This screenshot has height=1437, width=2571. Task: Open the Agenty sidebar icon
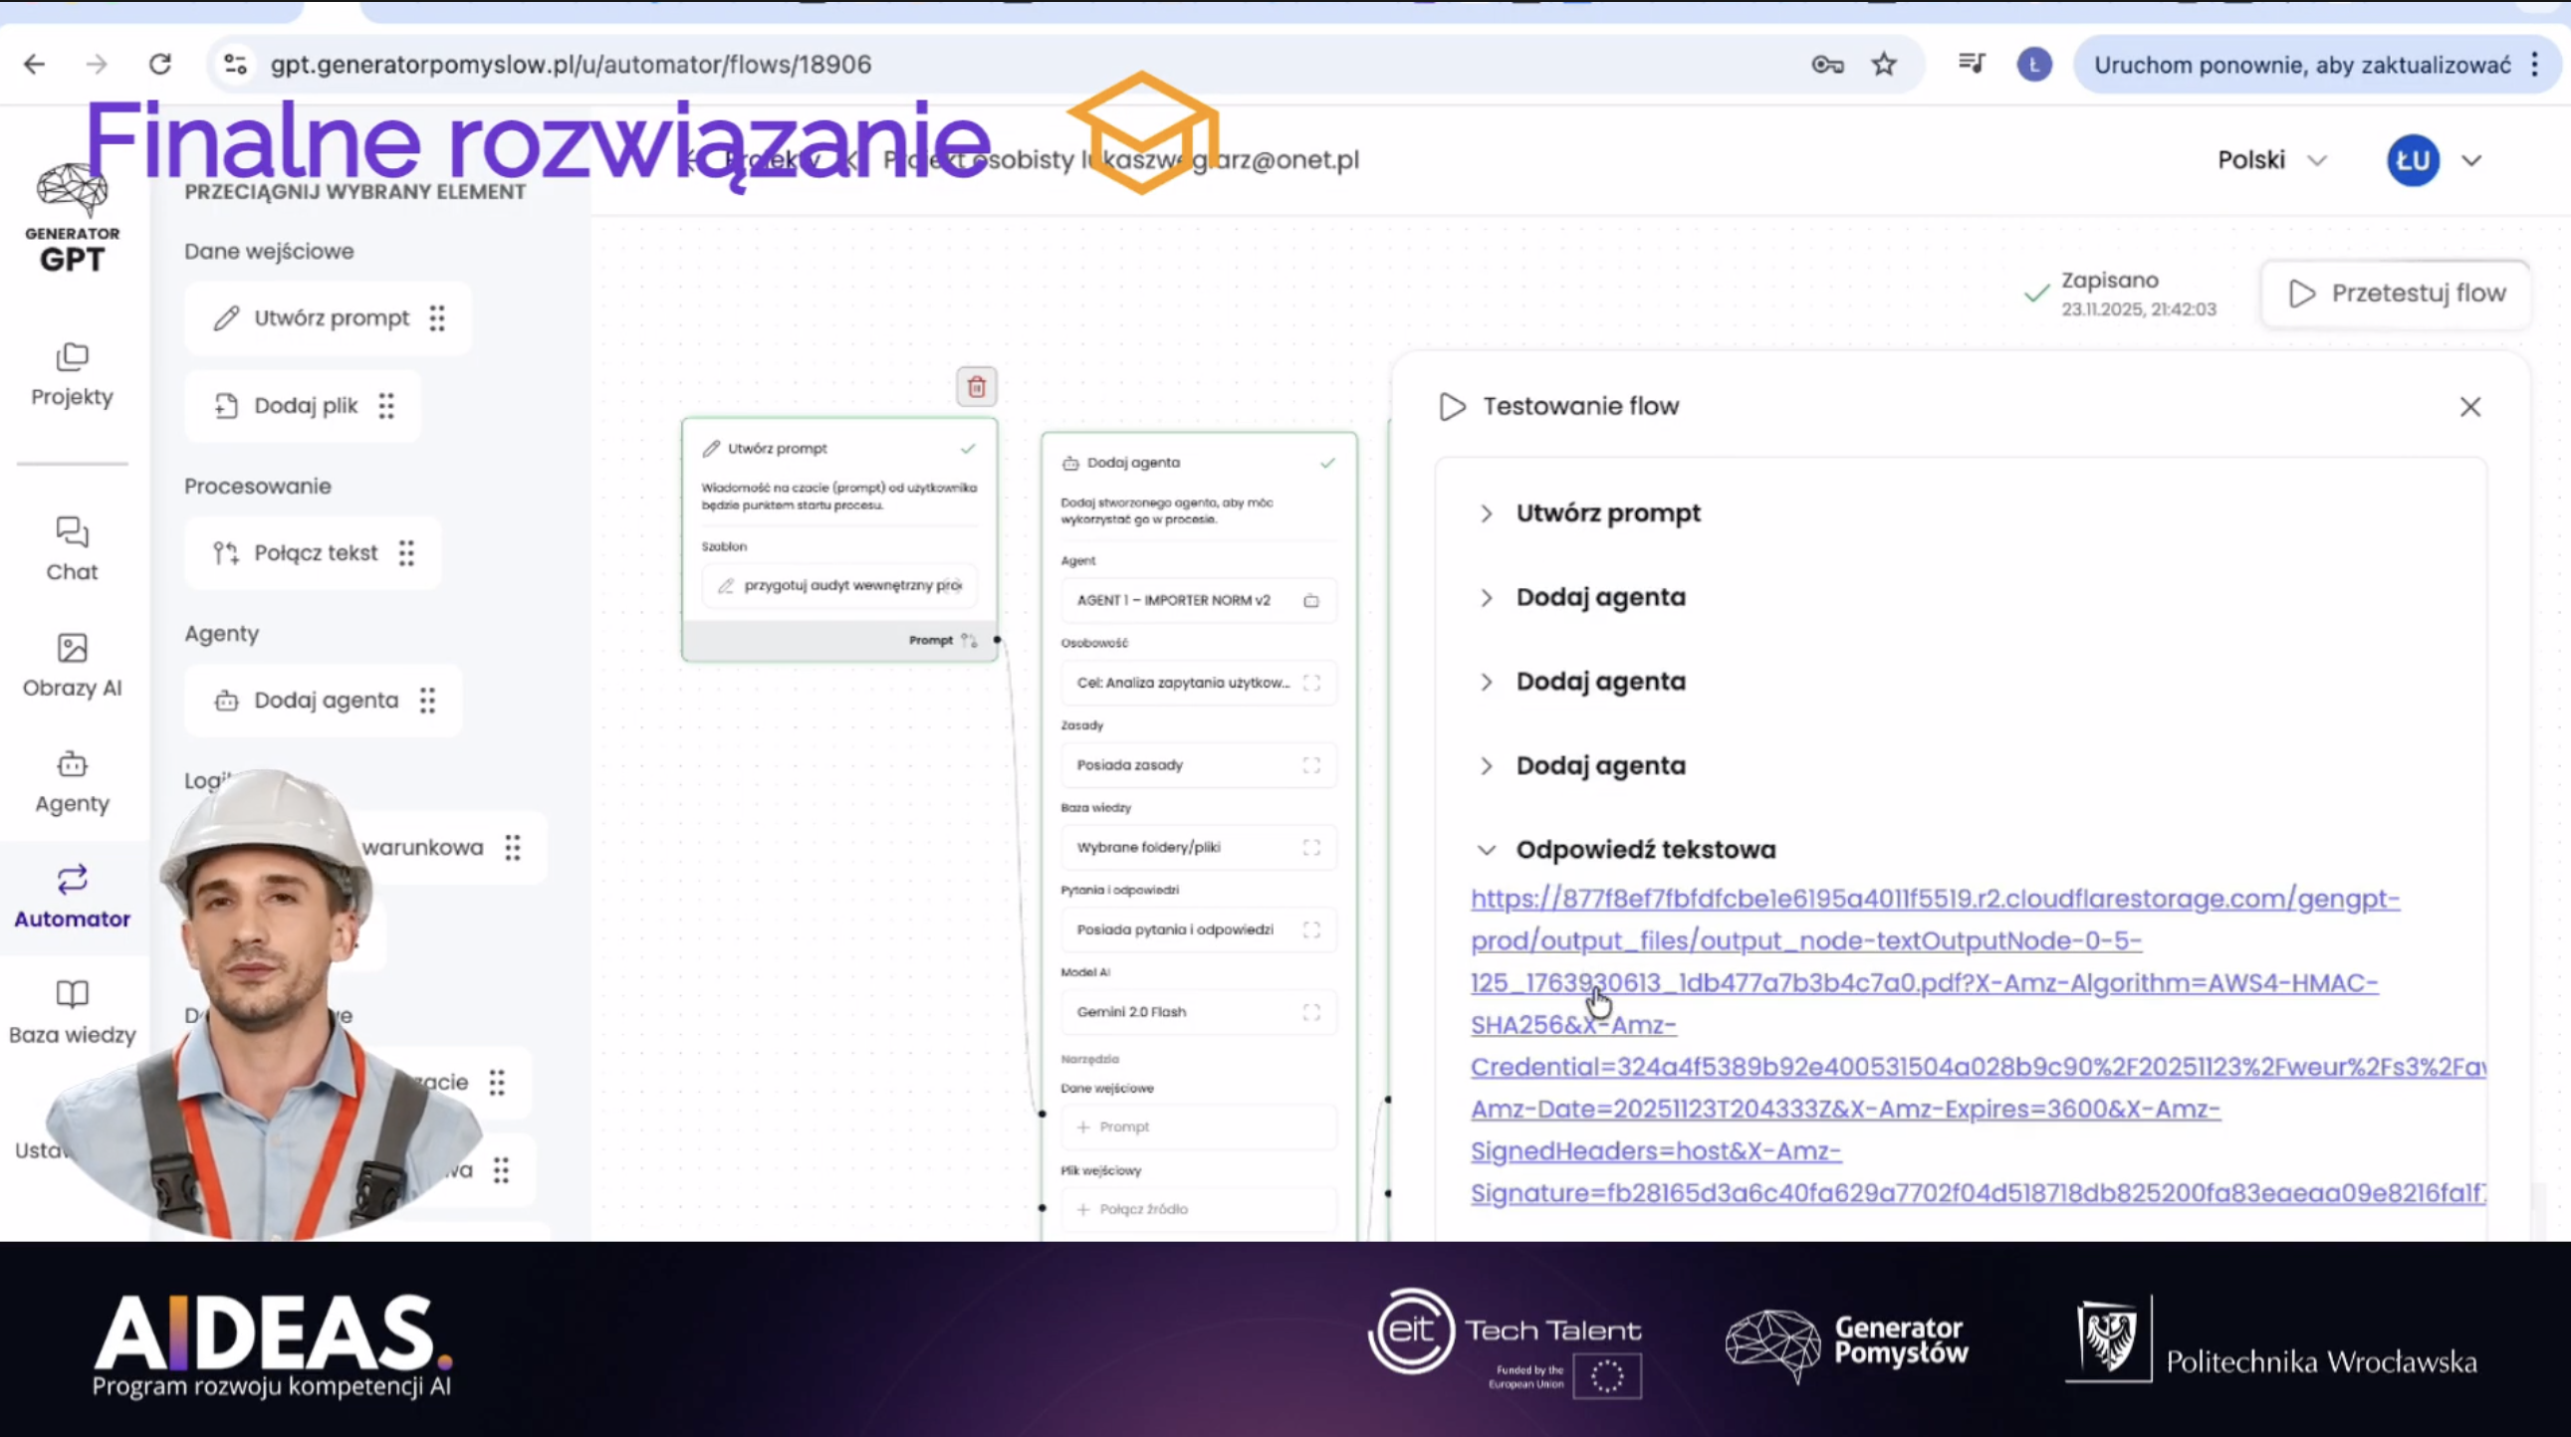[x=72, y=765]
